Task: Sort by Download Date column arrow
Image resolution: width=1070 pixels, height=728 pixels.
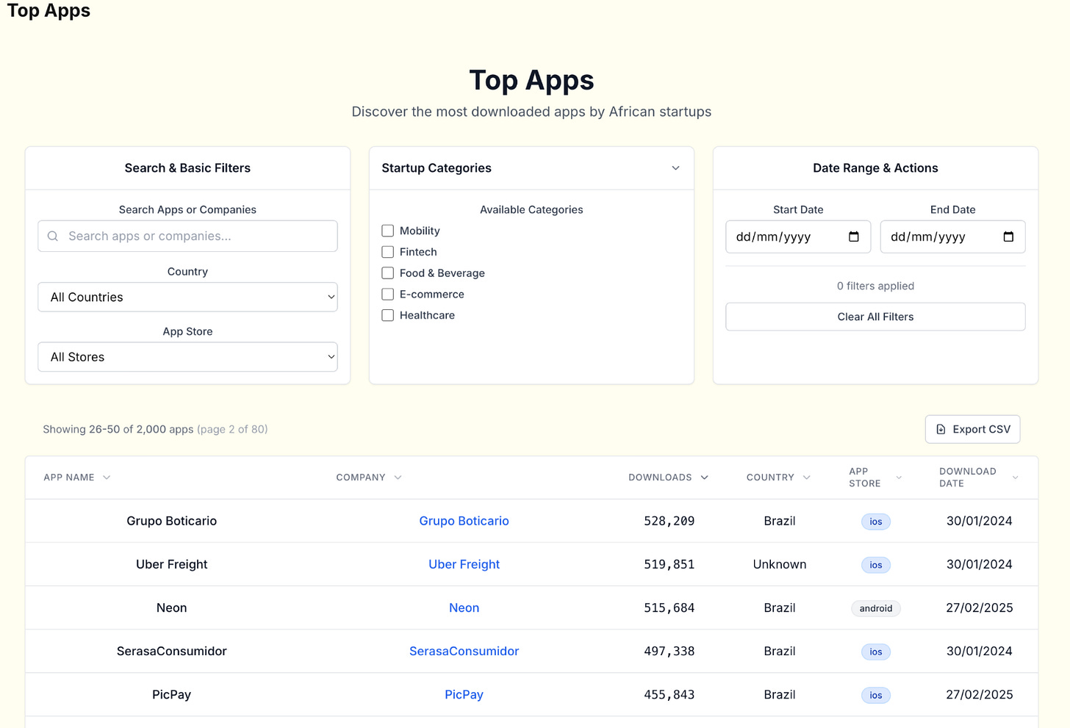Action: point(1015,477)
